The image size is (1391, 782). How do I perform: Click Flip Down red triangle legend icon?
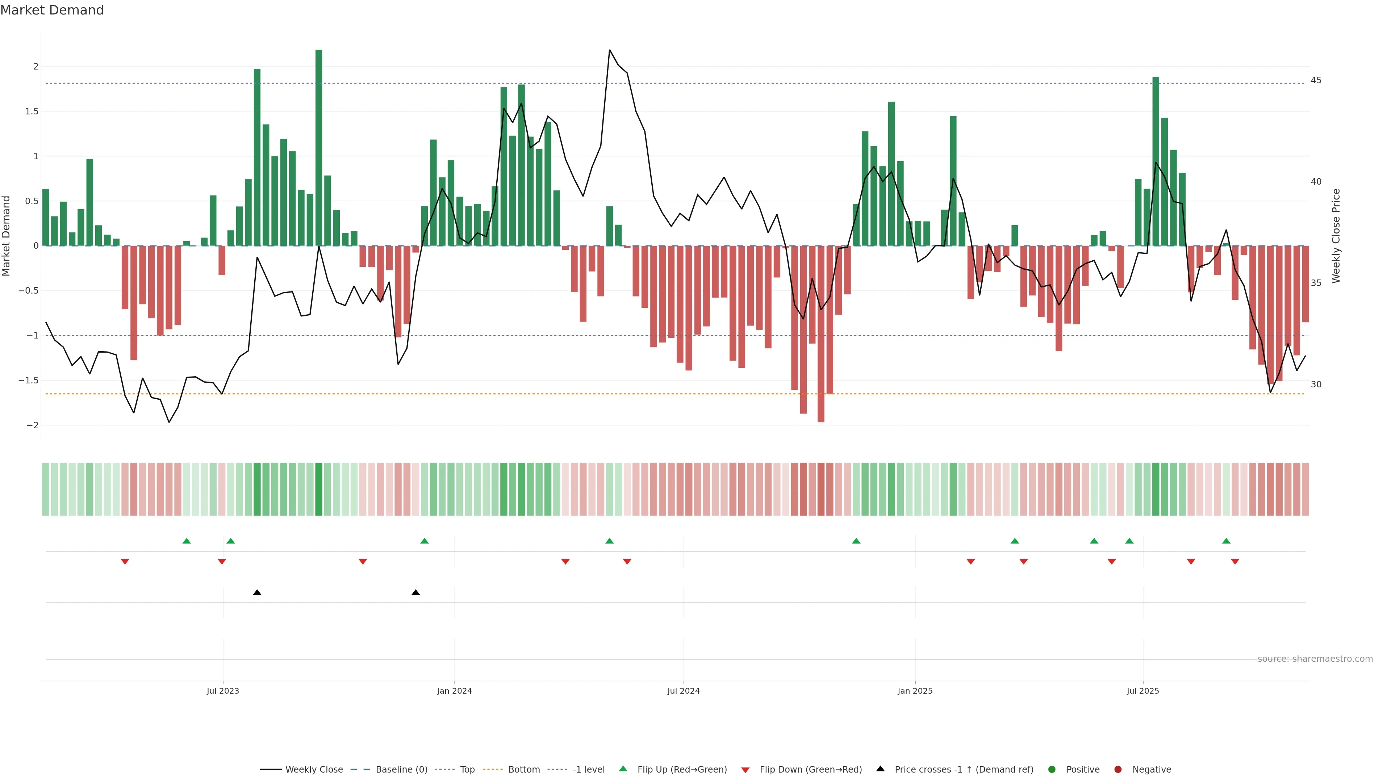[x=745, y=770]
